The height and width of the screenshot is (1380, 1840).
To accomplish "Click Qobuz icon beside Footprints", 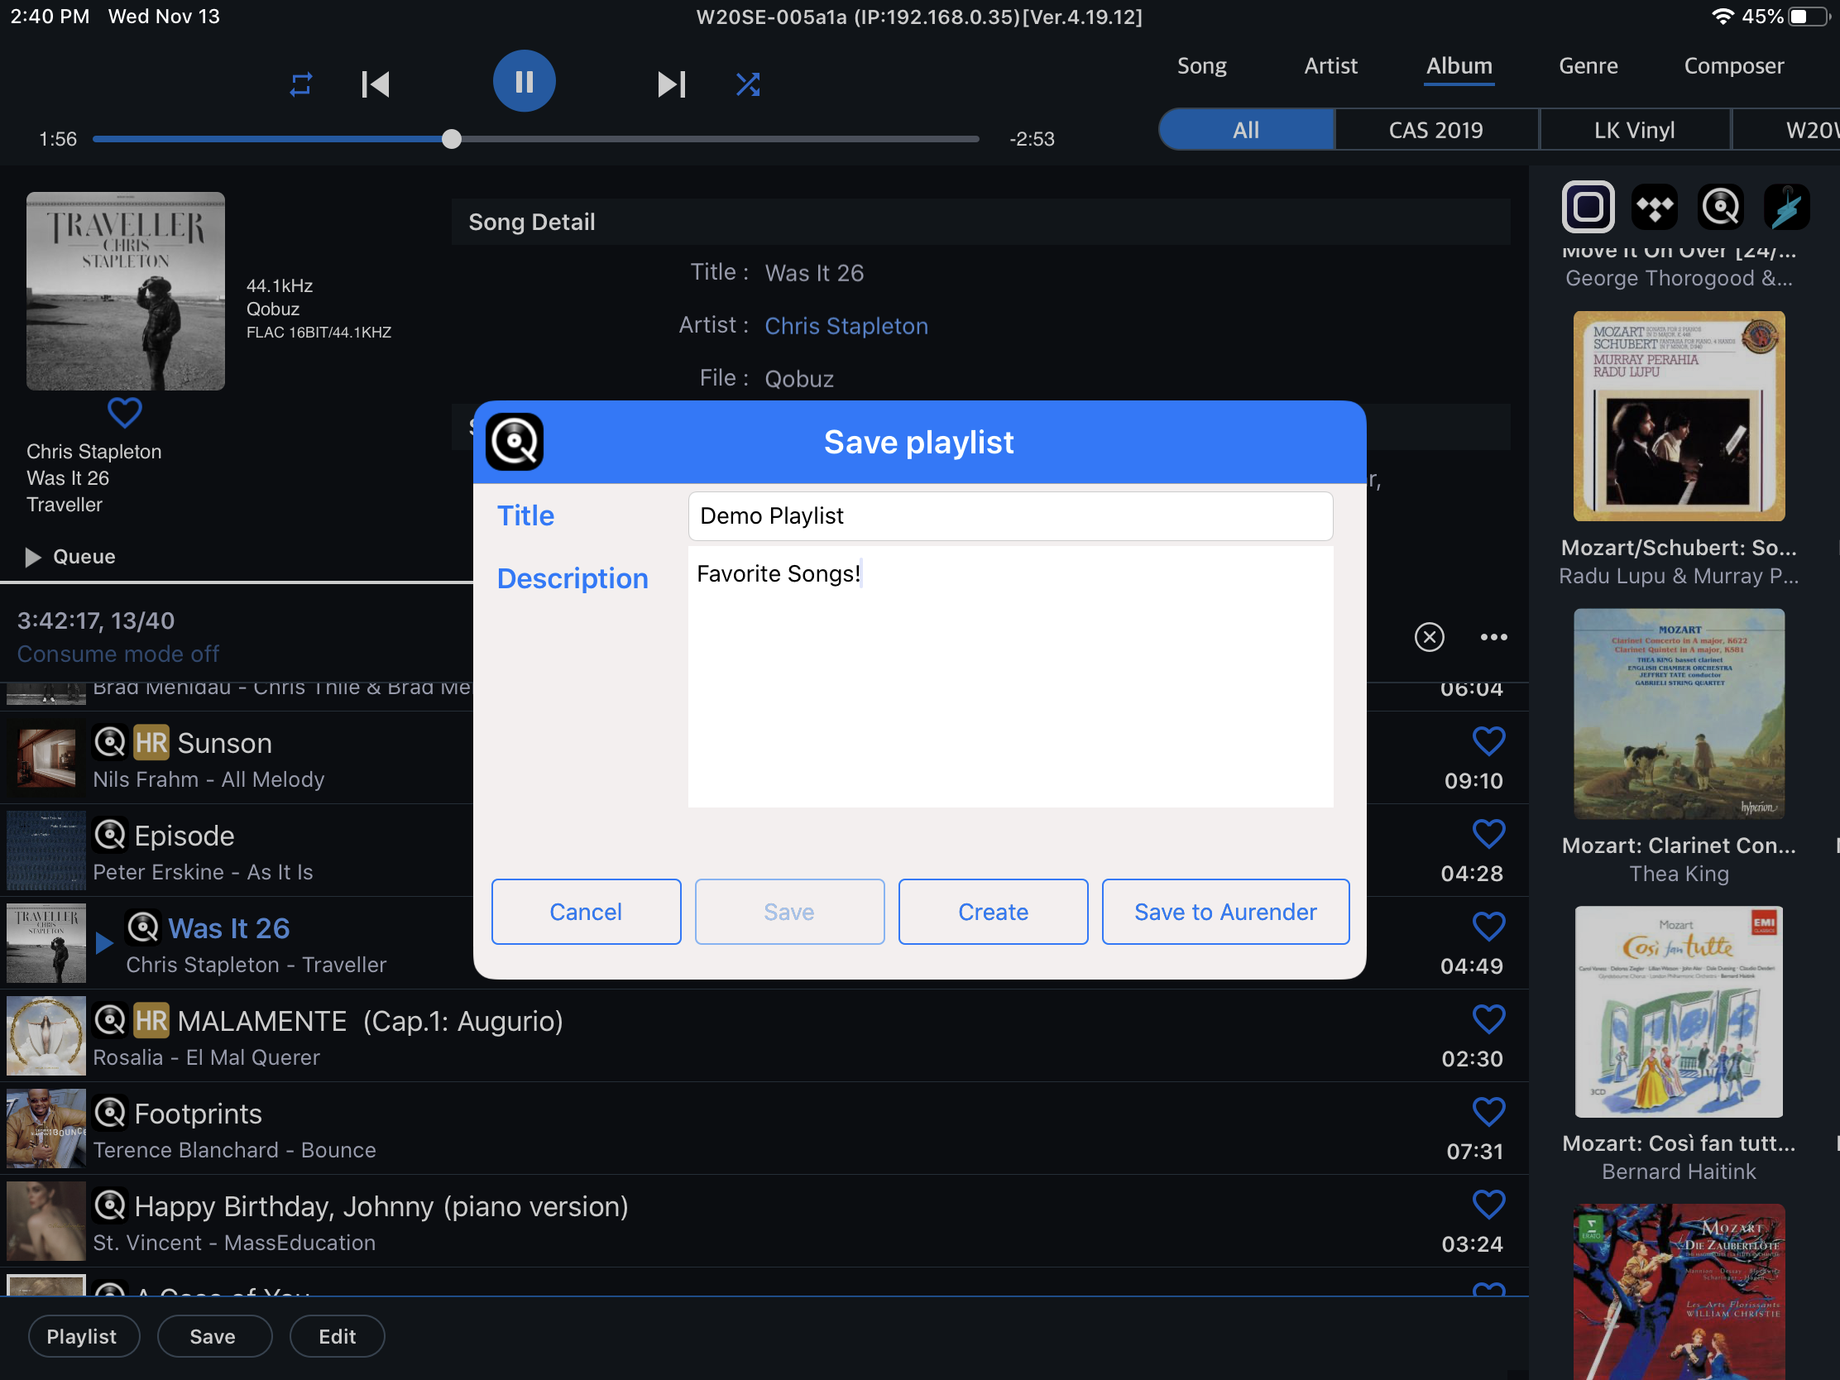I will [110, 1112].
